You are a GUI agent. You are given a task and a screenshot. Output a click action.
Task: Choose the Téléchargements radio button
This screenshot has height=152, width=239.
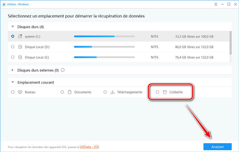pos(105,92)
